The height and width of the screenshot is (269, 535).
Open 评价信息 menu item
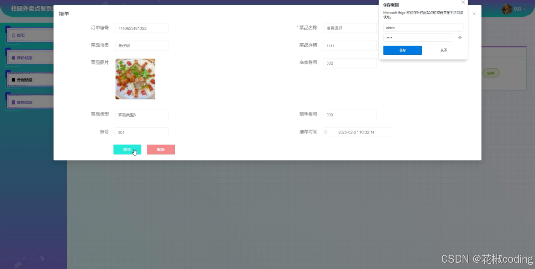pos(30,58)
